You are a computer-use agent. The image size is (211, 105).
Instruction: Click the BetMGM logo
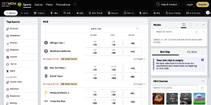9,4
